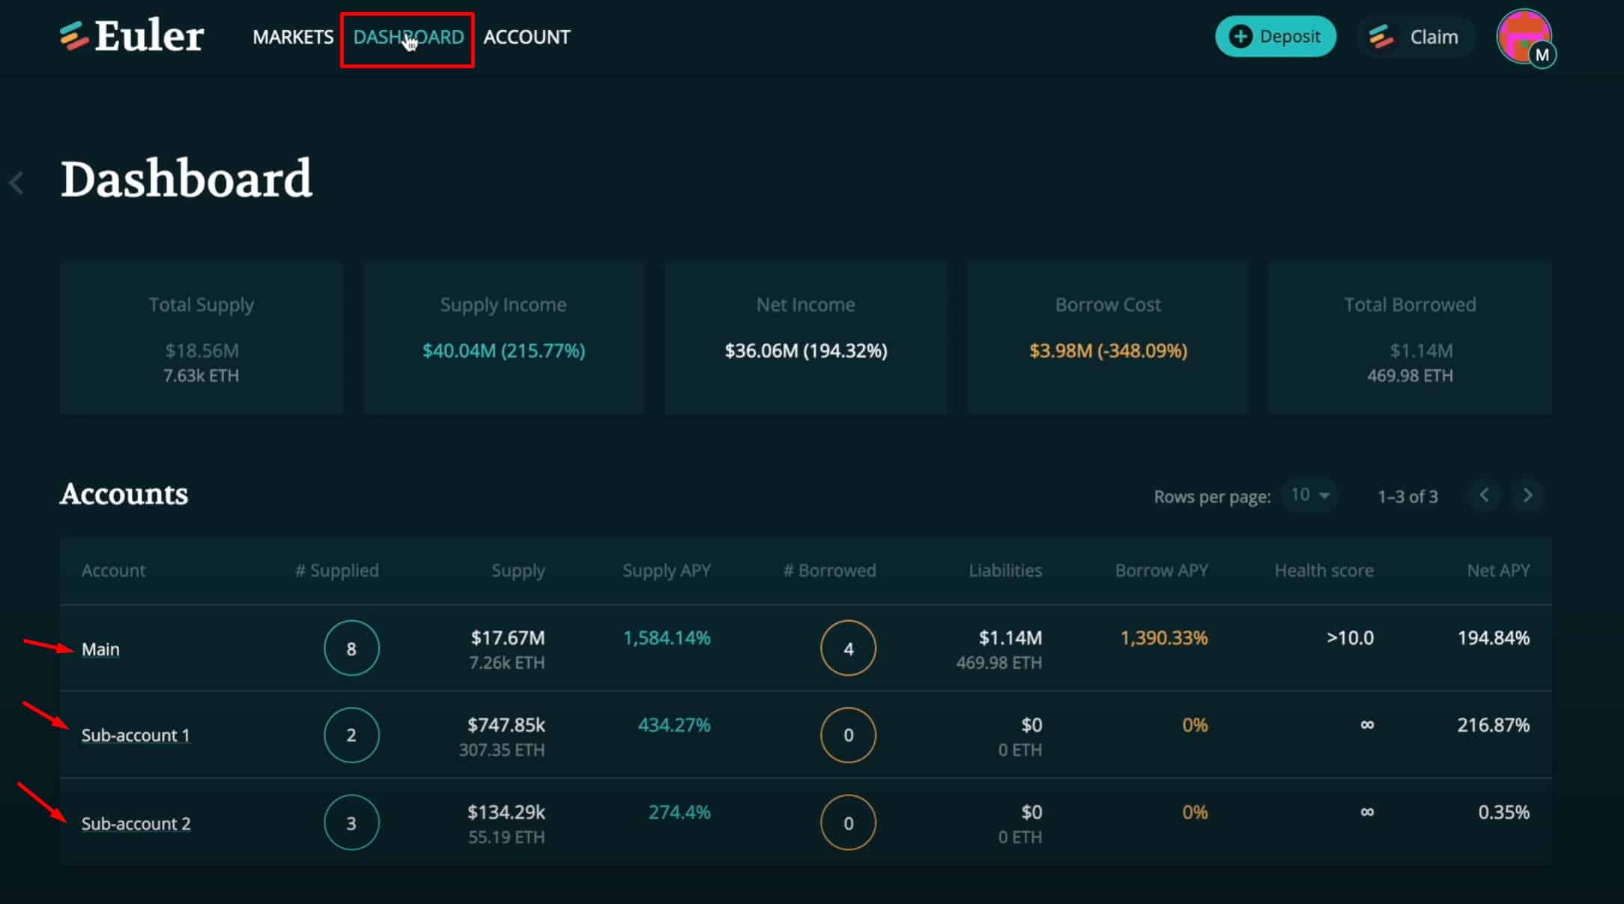Click Sub-account 2 borrowed count circle
Viewport: 1624px width, 904px height.
[x=848, y=823]
